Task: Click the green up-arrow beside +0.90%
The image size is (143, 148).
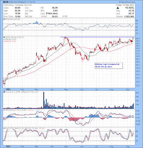Action: coord(118,8)
